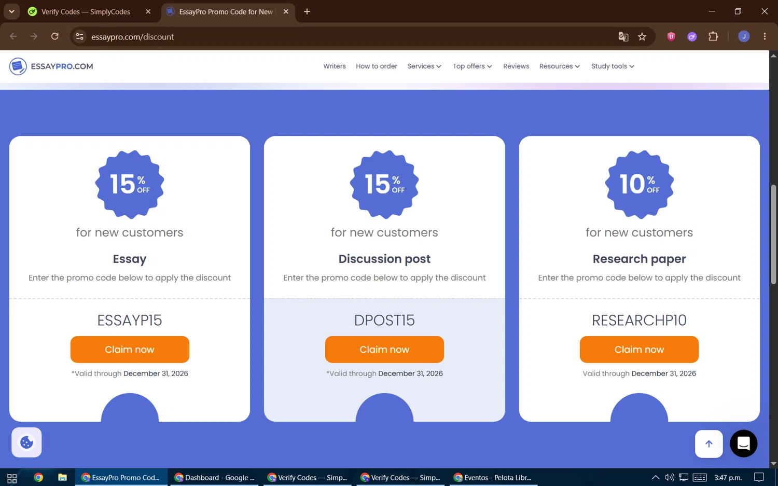Click the Research paper card heading
The width and height of the screenshot is (778, 486).
[x=639, y=259]
